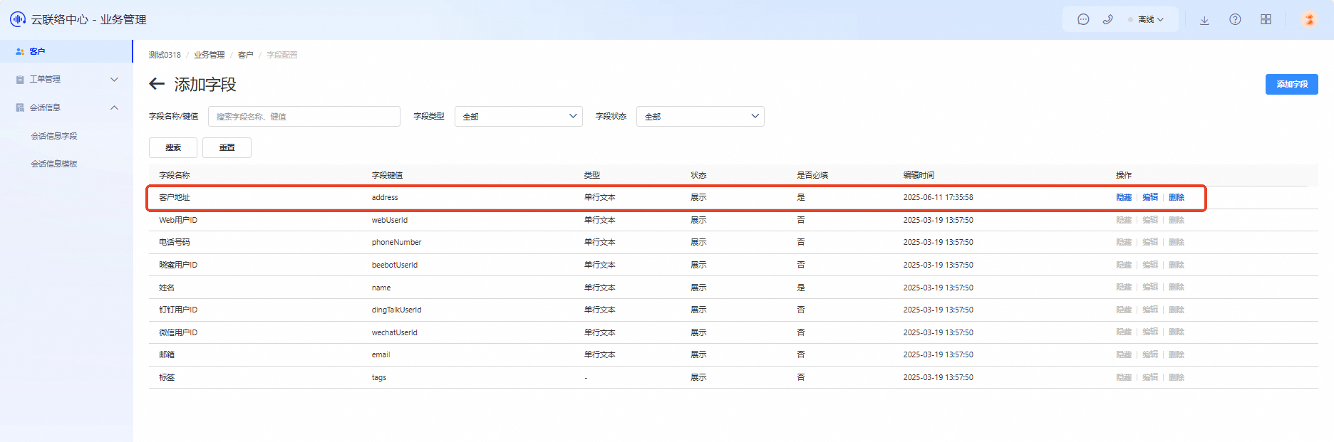Click the email key cell
1334x442 pixels.
point(381,354)
